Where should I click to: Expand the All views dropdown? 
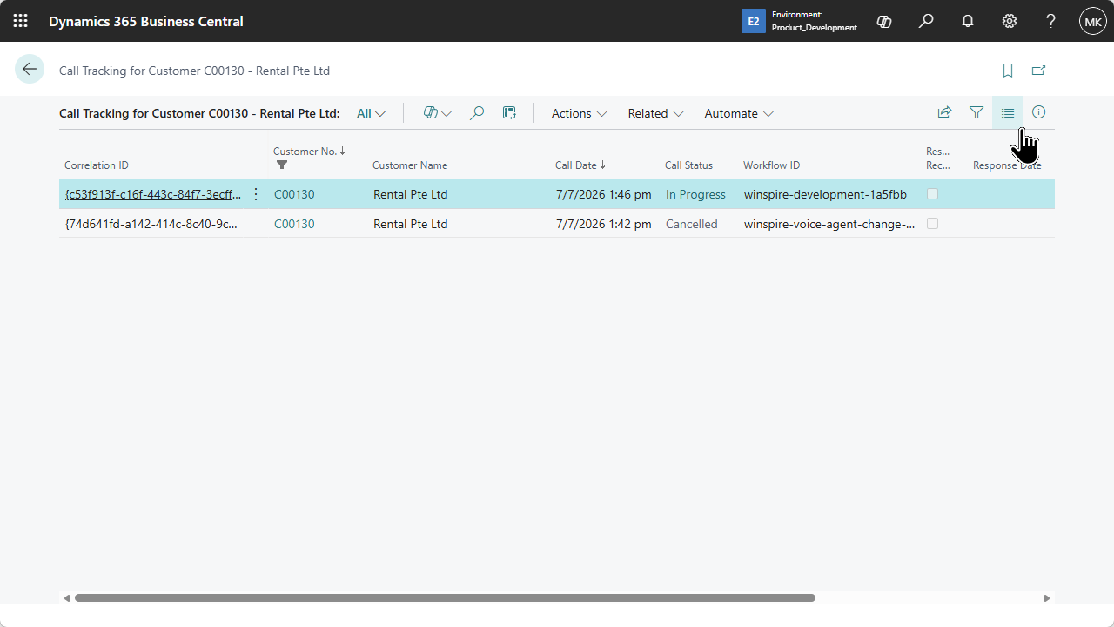371,113
